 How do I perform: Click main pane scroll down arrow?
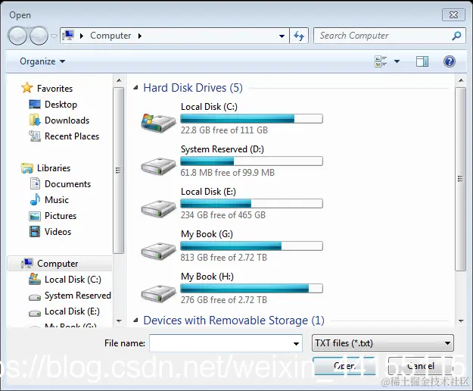point(461,321)
